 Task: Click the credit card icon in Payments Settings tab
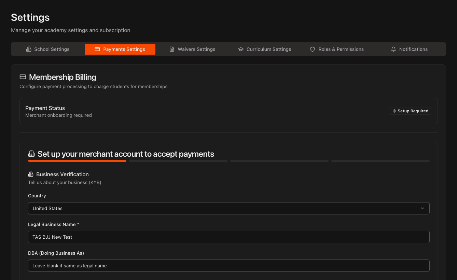(x=97, y=49)
